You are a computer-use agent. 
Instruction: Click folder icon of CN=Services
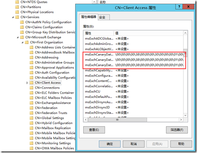(x=17, y=17)
